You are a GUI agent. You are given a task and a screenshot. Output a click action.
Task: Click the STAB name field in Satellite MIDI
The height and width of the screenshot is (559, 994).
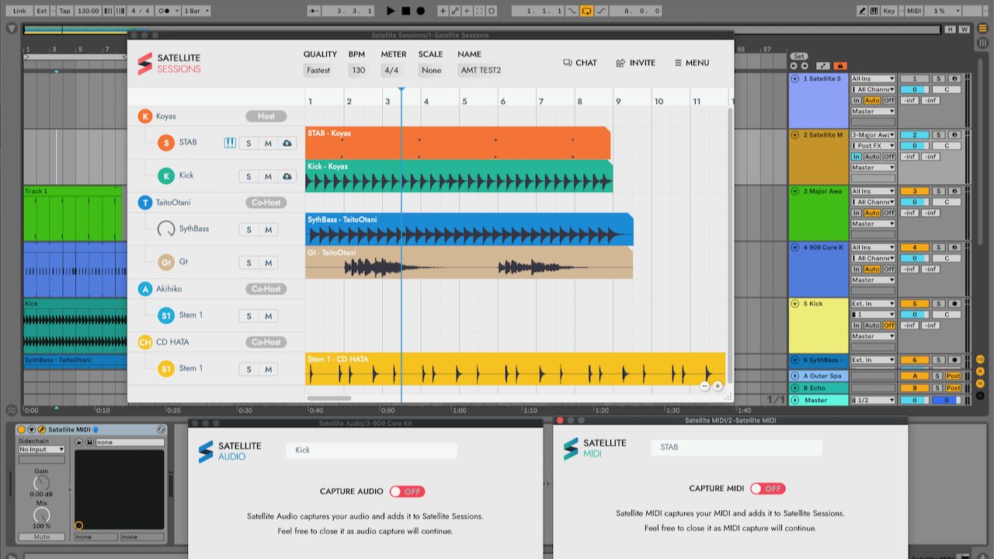[x=736, y=447]
